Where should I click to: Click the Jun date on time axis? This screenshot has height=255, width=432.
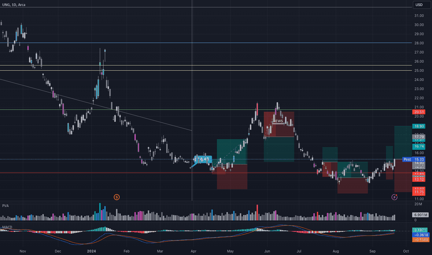click(267, 251)
